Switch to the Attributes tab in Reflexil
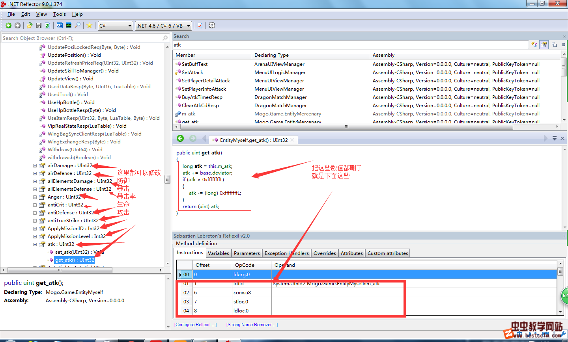This screenshot has height=342, width=568. (352, 253)
